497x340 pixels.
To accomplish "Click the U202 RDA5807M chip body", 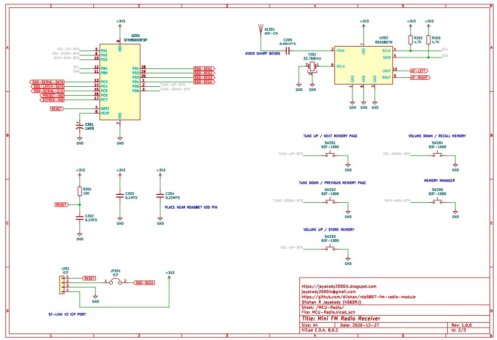I will coord(363,63).
